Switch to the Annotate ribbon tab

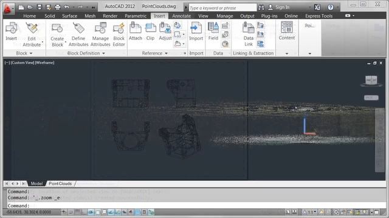click(182, 16)
